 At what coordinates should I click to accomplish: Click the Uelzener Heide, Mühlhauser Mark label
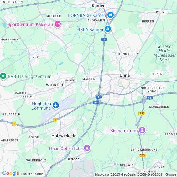164,53
